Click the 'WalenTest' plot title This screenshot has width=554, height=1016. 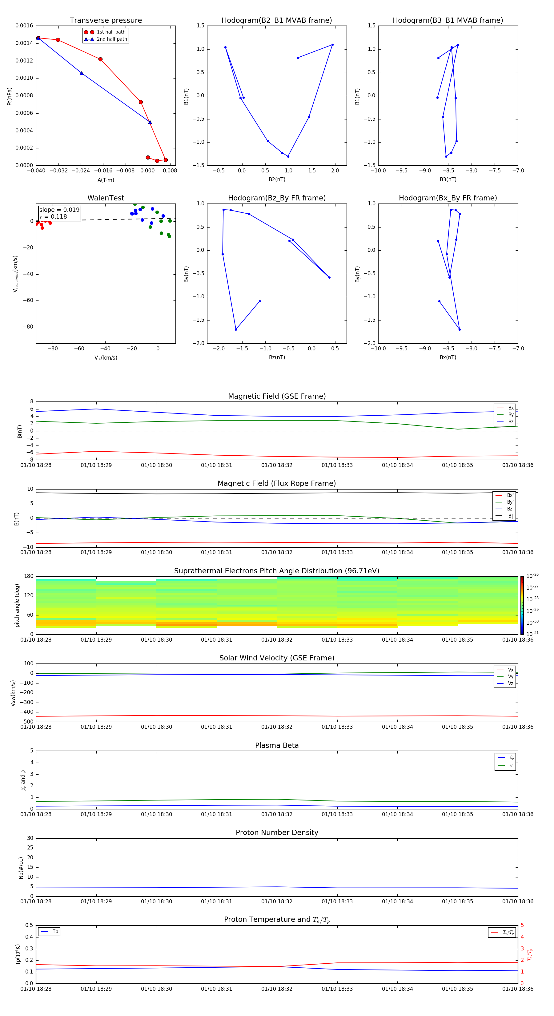[x=106, y=198]
